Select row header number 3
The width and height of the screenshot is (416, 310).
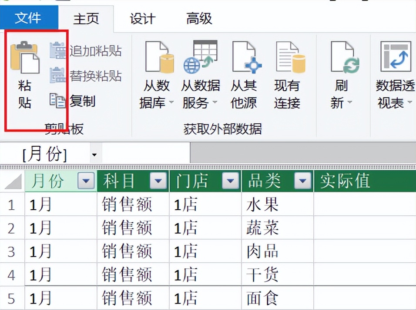tap(12, 251)
